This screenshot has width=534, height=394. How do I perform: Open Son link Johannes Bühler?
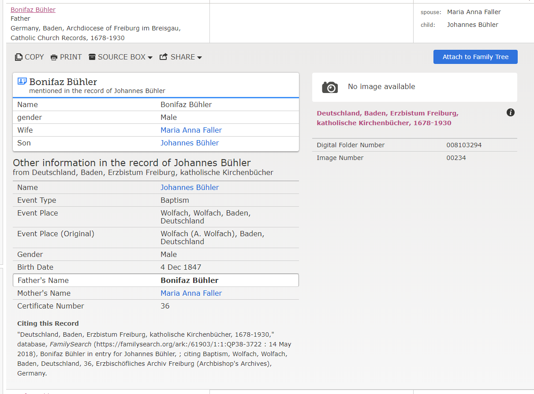190,143
